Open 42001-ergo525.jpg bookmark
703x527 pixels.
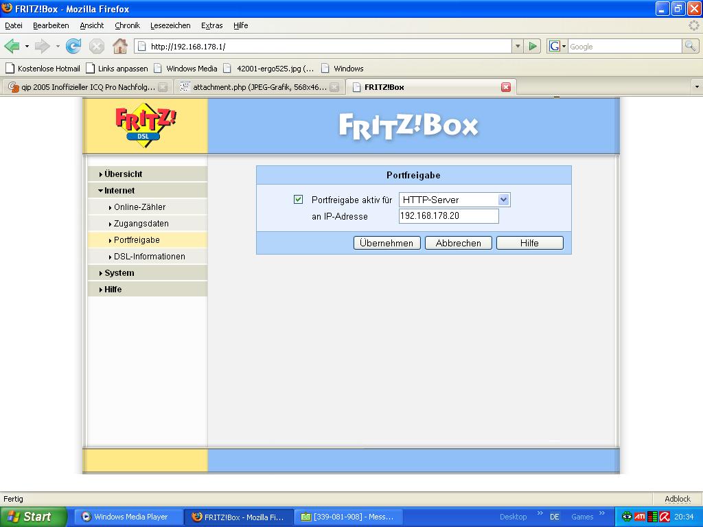[x=268, y=69]
